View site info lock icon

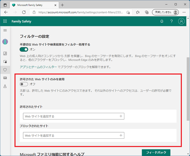click(x=34, y=12)
